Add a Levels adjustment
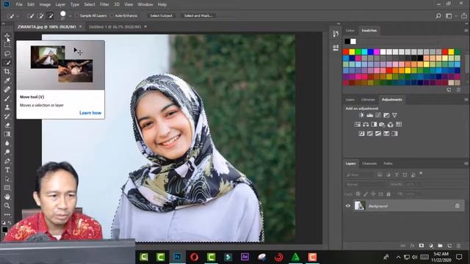470x264 pixels. tap(370, 115)
